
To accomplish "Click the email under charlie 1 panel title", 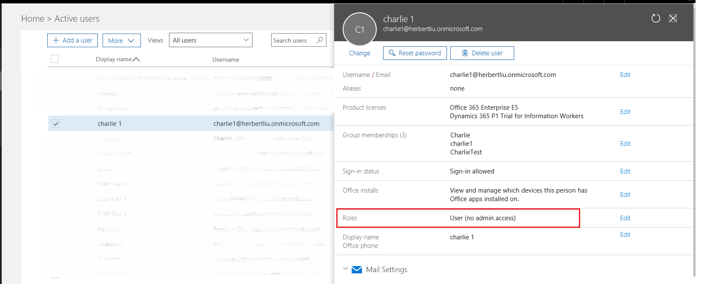I will [x=433, y=29].
